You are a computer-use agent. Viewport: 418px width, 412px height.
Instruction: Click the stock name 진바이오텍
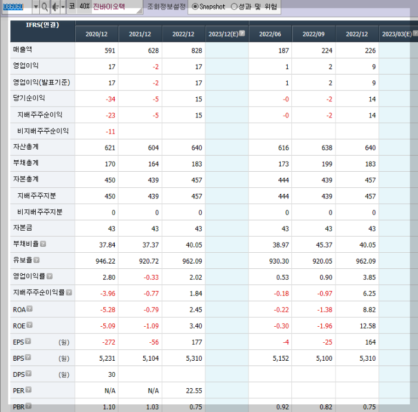[109, 7]
